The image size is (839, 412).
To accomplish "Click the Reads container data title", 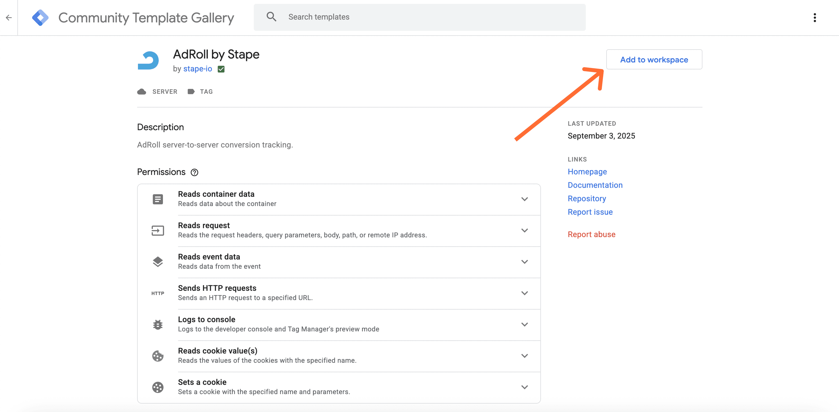I will click(216, 194).
